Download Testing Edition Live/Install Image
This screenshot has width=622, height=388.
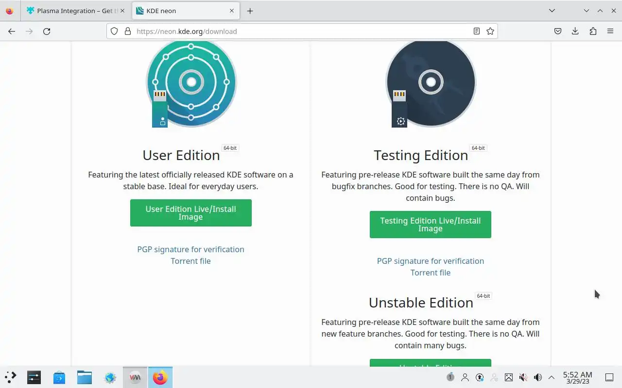pyautogui.click(x=431, y=225)
